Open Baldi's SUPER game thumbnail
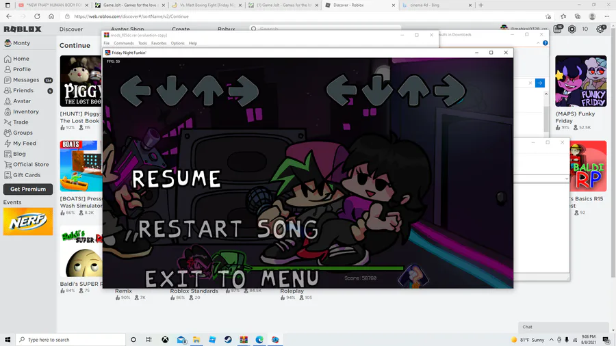 (81, 252)
